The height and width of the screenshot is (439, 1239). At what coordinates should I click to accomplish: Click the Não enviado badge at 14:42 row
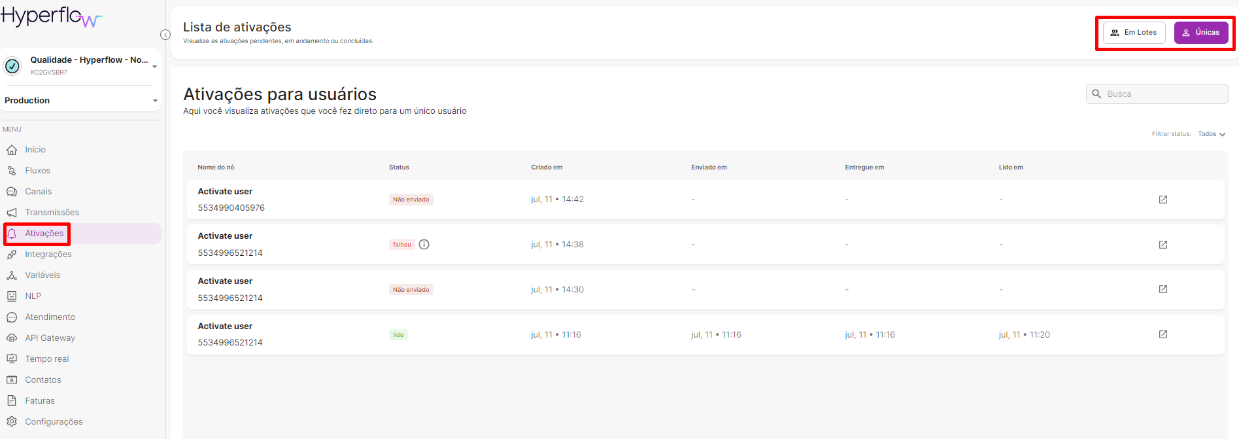[x=411, y=200]
